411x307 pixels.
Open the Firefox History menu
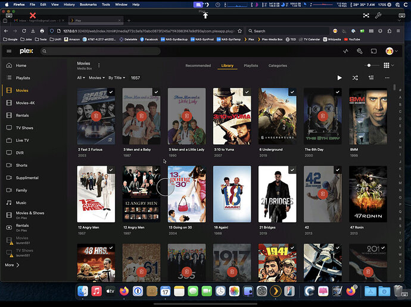tap(69, 4)
